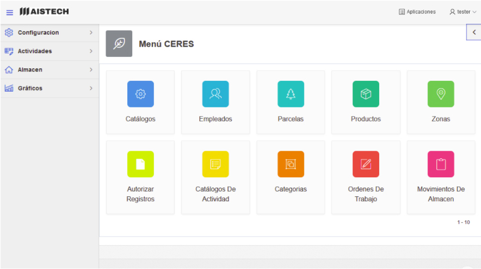
Task: Click the Gráficos chart icon
Action: coord(9,88)
